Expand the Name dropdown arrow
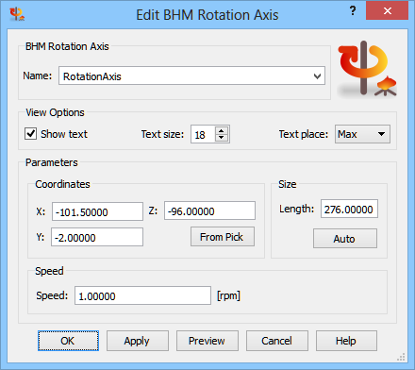 click(x=317, y=76)
